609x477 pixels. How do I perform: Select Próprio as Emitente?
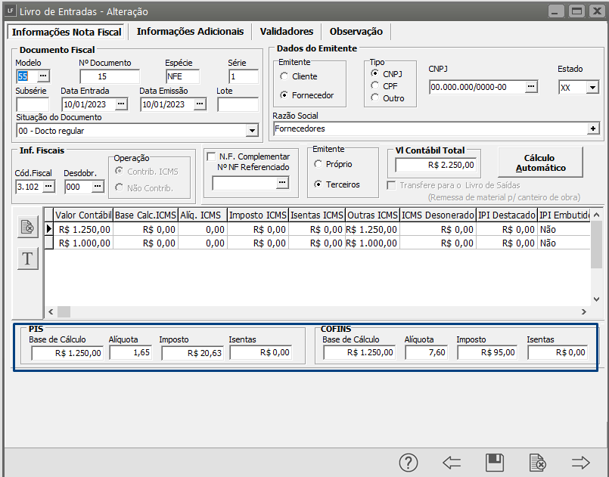[x=318, y=164]
